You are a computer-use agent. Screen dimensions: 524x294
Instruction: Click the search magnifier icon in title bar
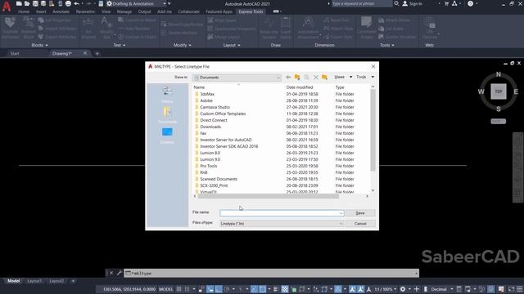click(396, 3)
